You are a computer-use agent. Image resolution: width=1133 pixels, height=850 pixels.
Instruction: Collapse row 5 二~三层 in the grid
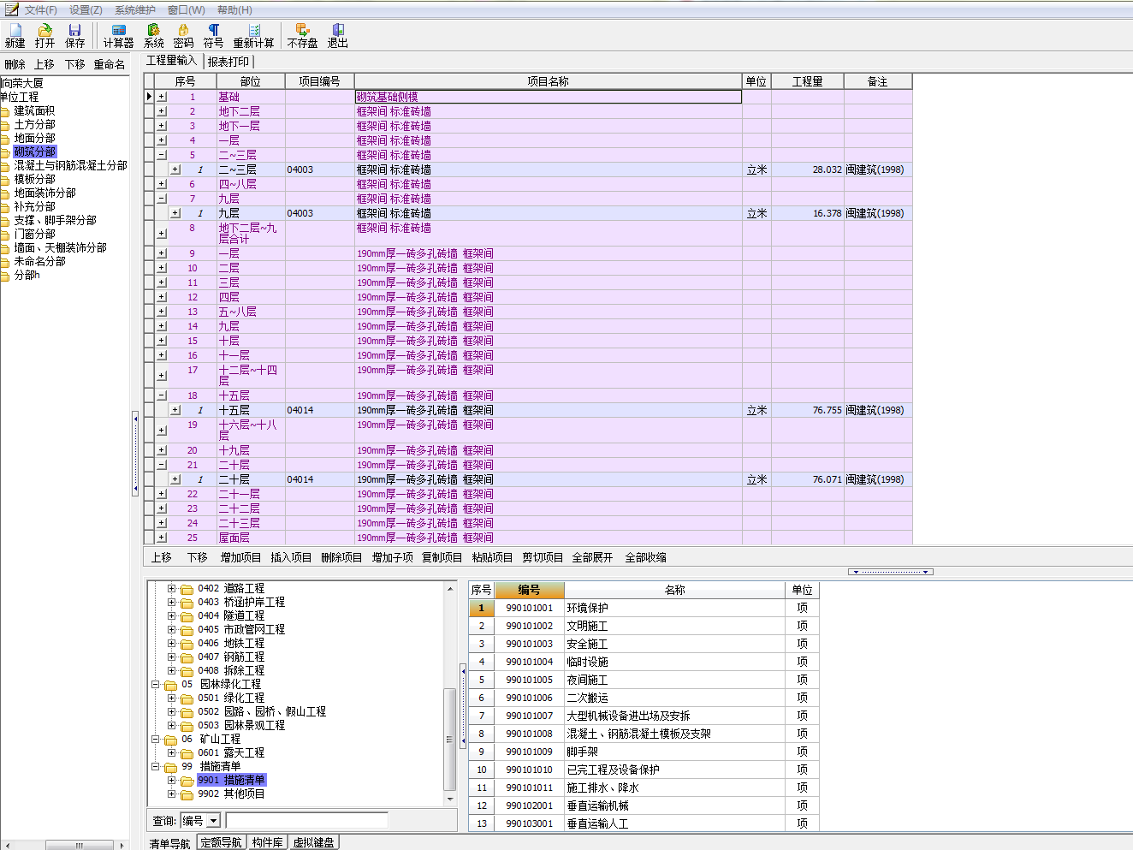(161, 155)
